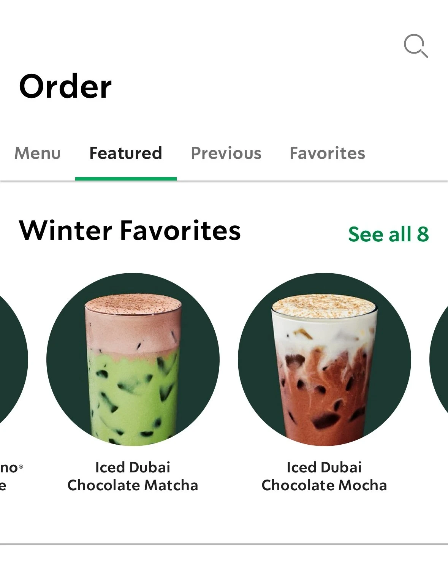Open the Iced Dubai Chocolate Mocha drink image

325,359
